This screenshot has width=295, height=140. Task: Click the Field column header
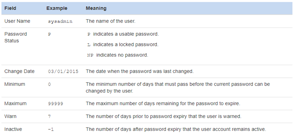tap(10, 8)
